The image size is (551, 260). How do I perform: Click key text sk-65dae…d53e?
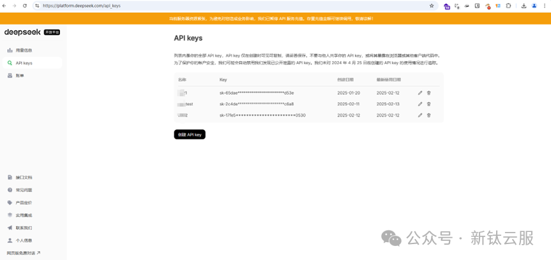[257, 93]
